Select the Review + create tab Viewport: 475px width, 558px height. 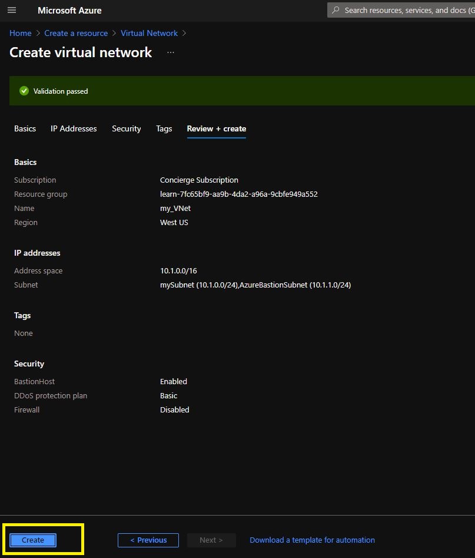point(217,128)
